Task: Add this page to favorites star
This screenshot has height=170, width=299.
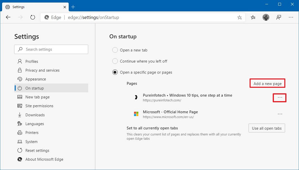Action: [239, 17]
